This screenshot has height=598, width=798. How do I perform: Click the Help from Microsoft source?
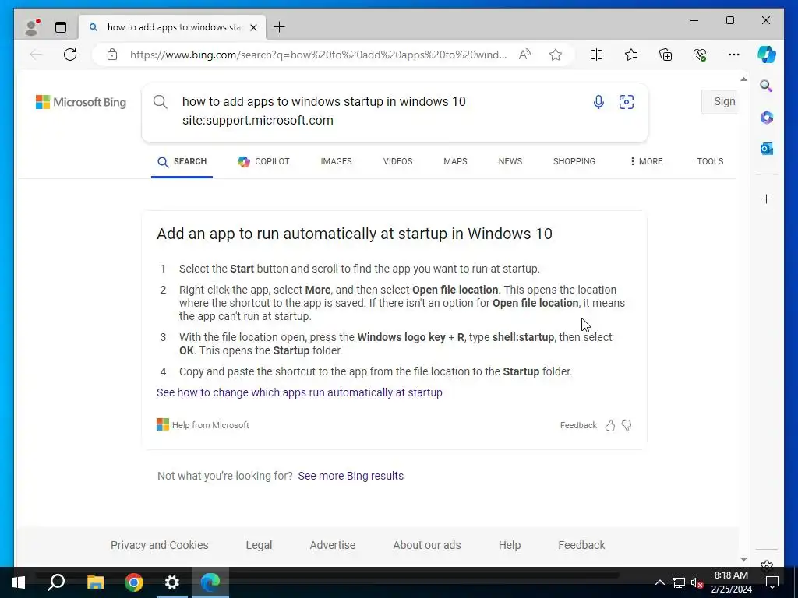(203, 425)
